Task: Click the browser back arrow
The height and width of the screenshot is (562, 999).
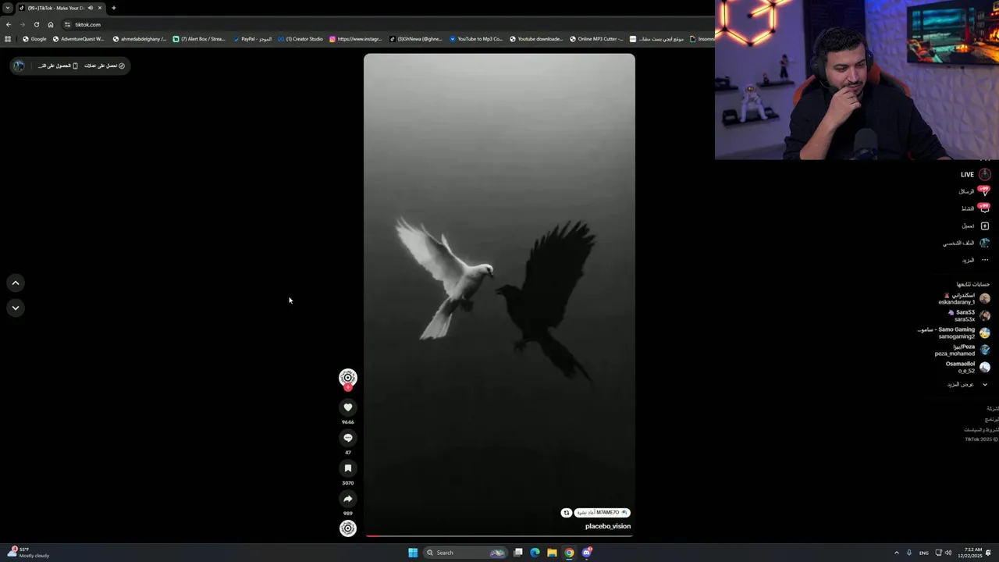Action: (9, 24)
